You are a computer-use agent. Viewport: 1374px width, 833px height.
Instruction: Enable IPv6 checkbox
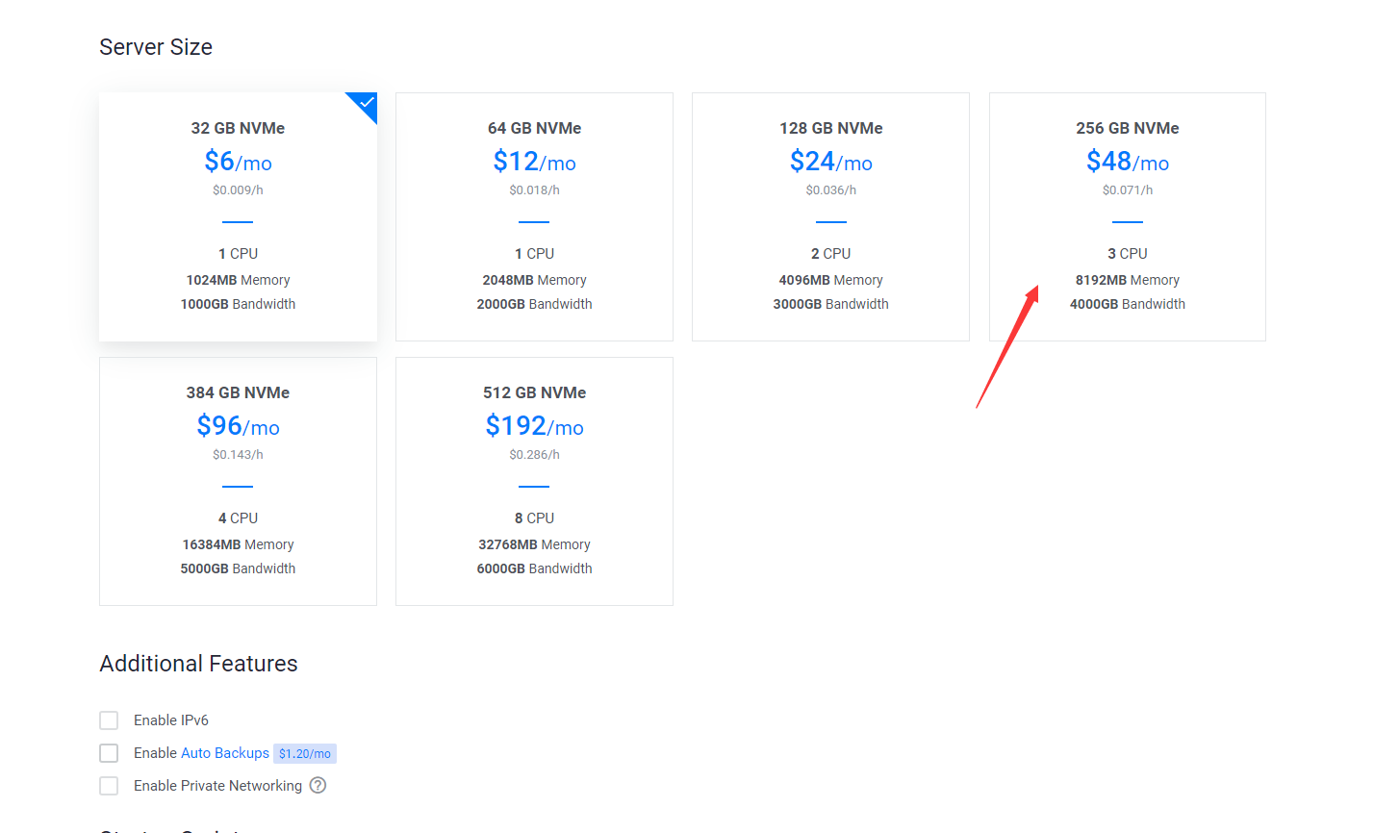coord(109,720)
